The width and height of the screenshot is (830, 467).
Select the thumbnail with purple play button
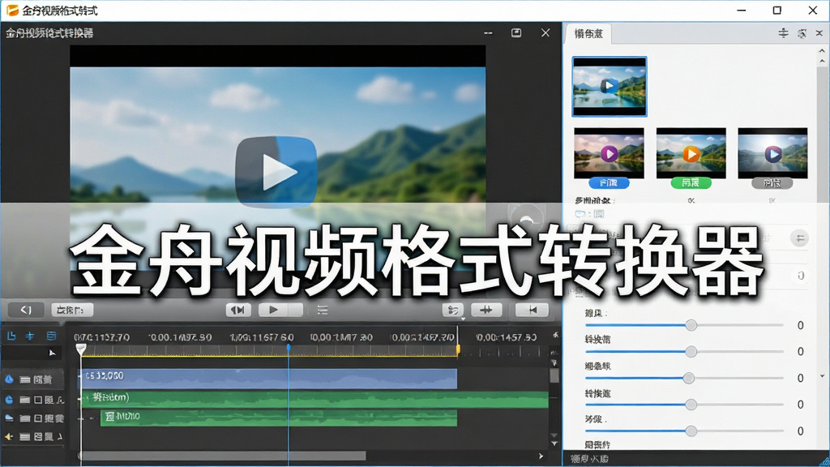point(610,153)
